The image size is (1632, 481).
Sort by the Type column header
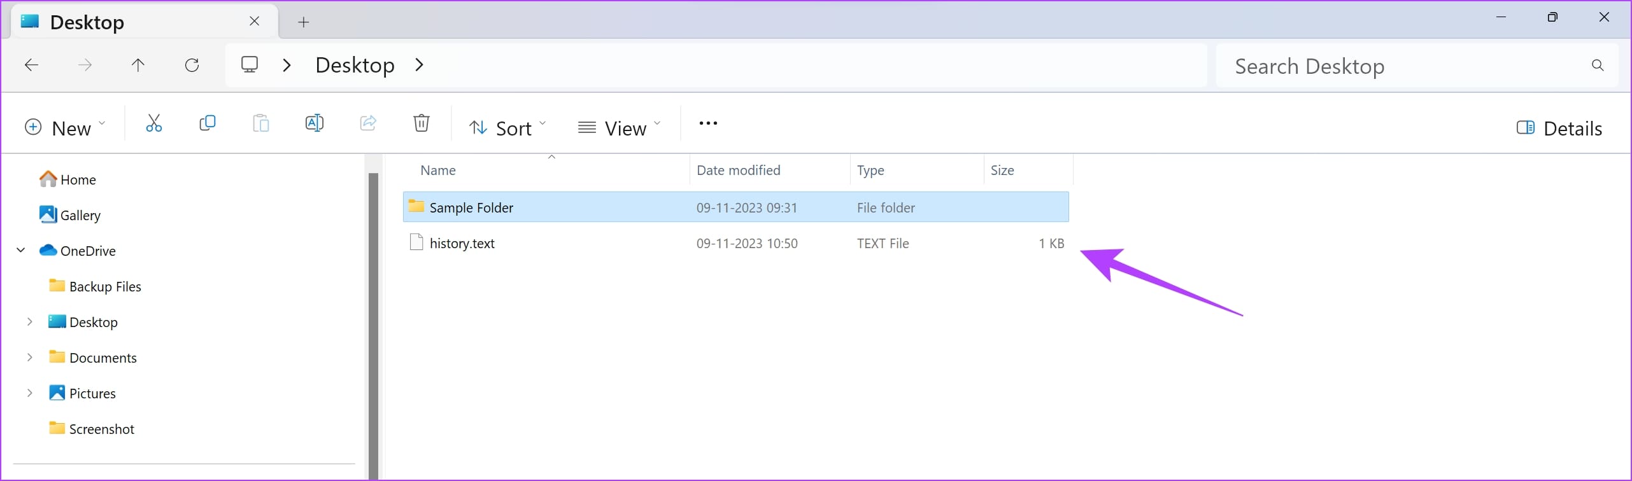point(870,171)
